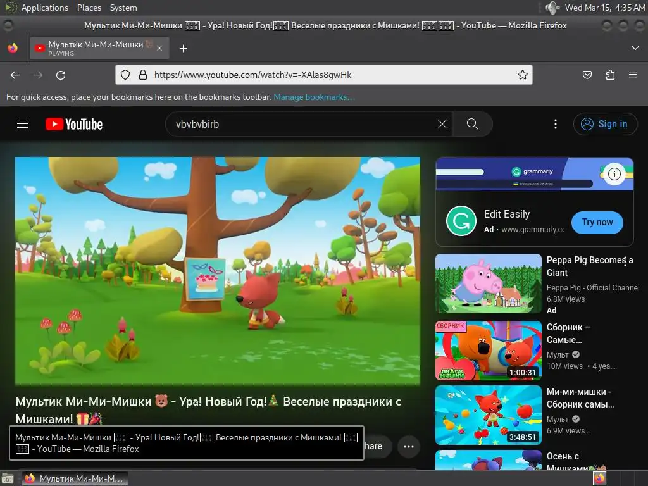648x486 pixels.
Task: Open the YouTube guide hamburger menu
Action: pos(23,124)
